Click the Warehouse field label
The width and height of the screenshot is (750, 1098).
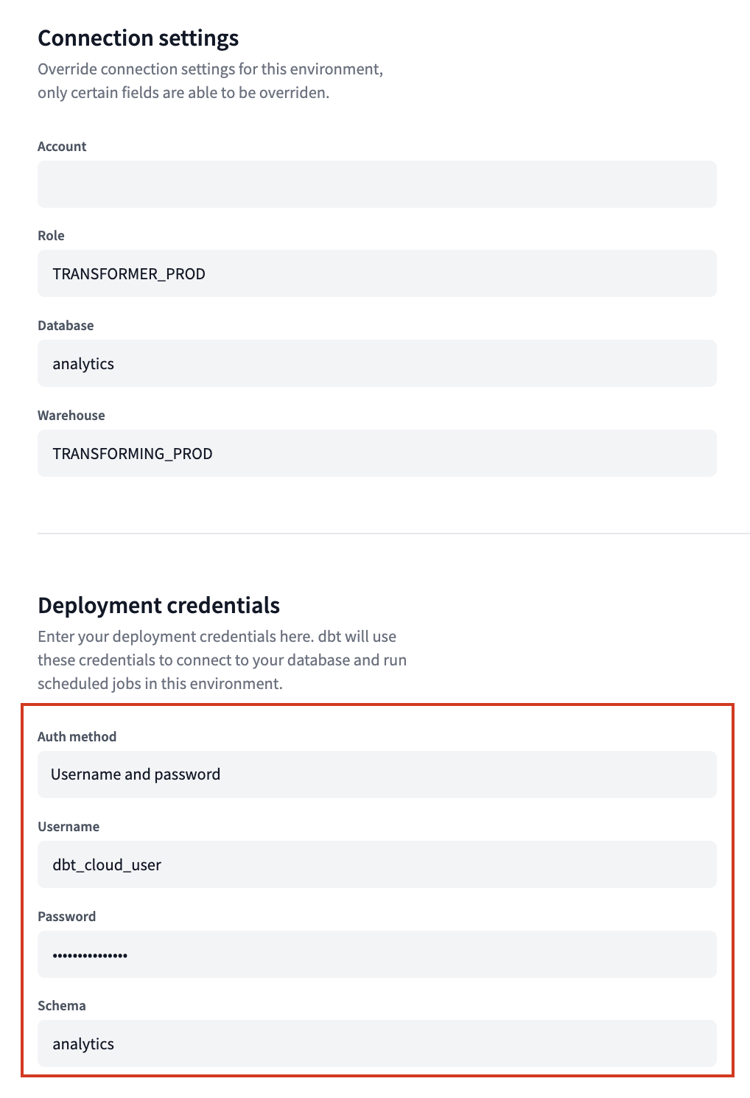pos(71,415)
